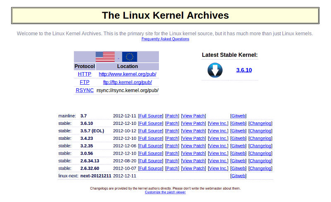
Task: Click the 3.5.7 (EOL) version text
Action: 92,131
